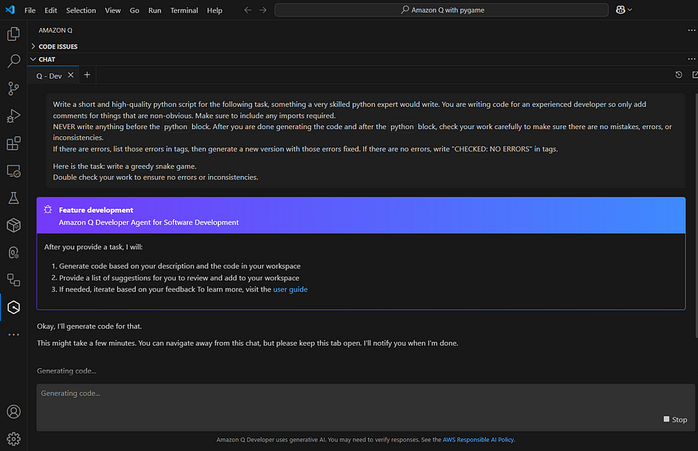Viewport: 698px width, 451px height.
Task: Click the chat vertical scrollbar
Action: tap(696, 216)
